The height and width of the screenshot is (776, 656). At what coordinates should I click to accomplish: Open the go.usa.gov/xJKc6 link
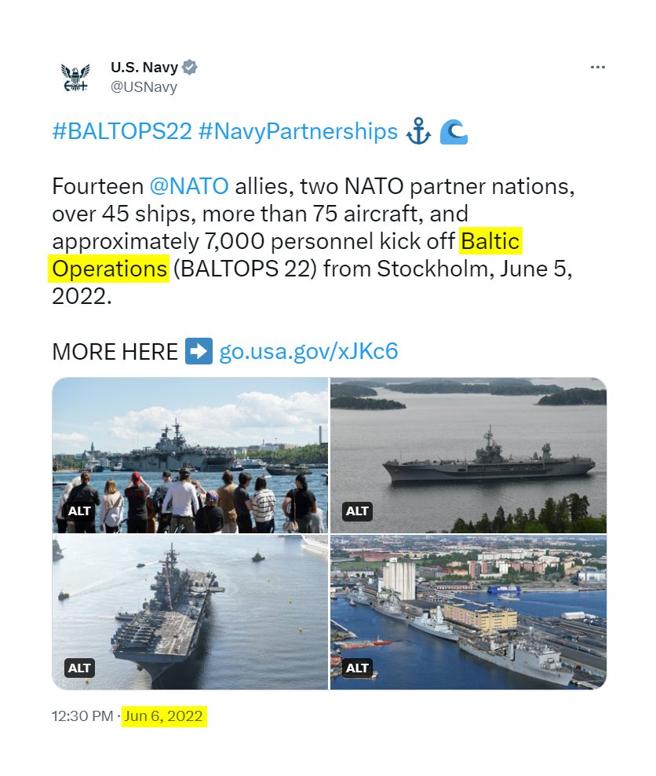click(308, 351)
